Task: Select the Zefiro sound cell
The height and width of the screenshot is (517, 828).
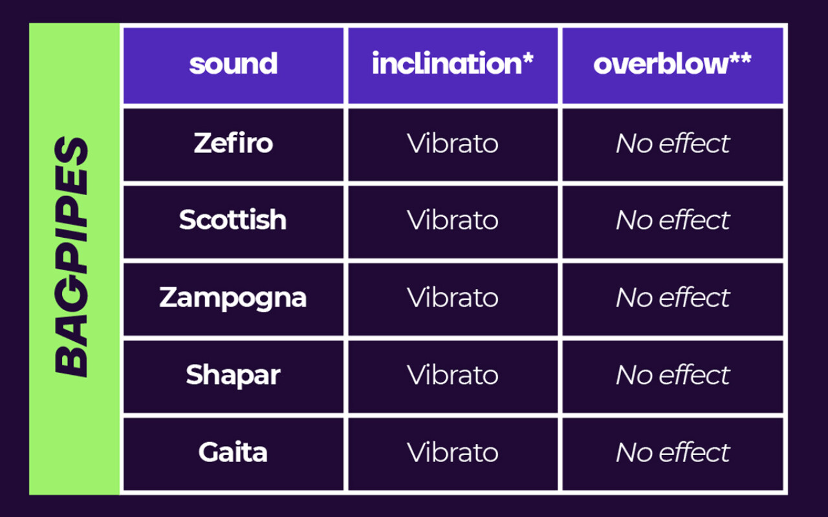Action: (233, 144)
